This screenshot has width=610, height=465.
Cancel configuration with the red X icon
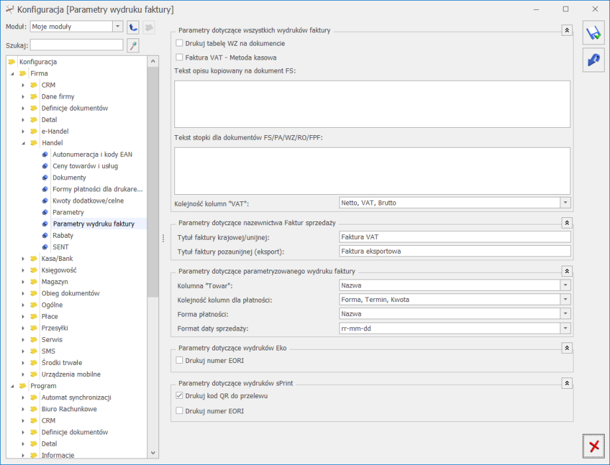click(x=593, y=446)
